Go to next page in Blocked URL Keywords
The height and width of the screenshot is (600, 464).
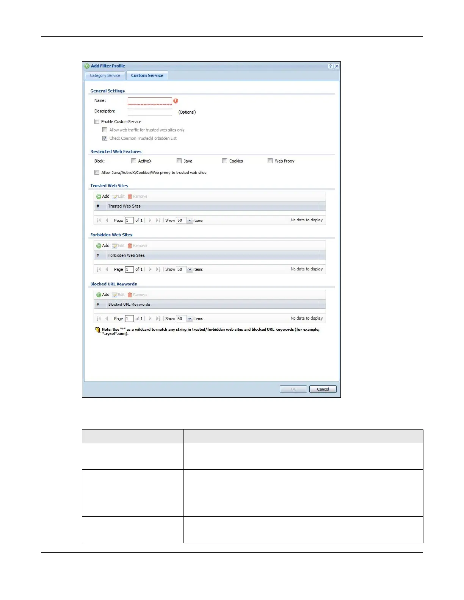[150, 319]
